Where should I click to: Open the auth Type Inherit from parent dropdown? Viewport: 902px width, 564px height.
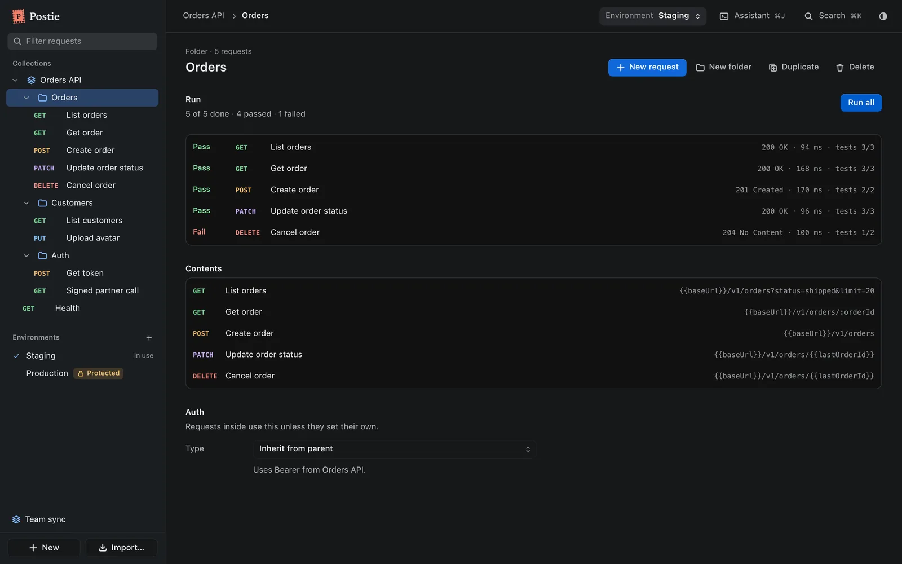[394, 449]
